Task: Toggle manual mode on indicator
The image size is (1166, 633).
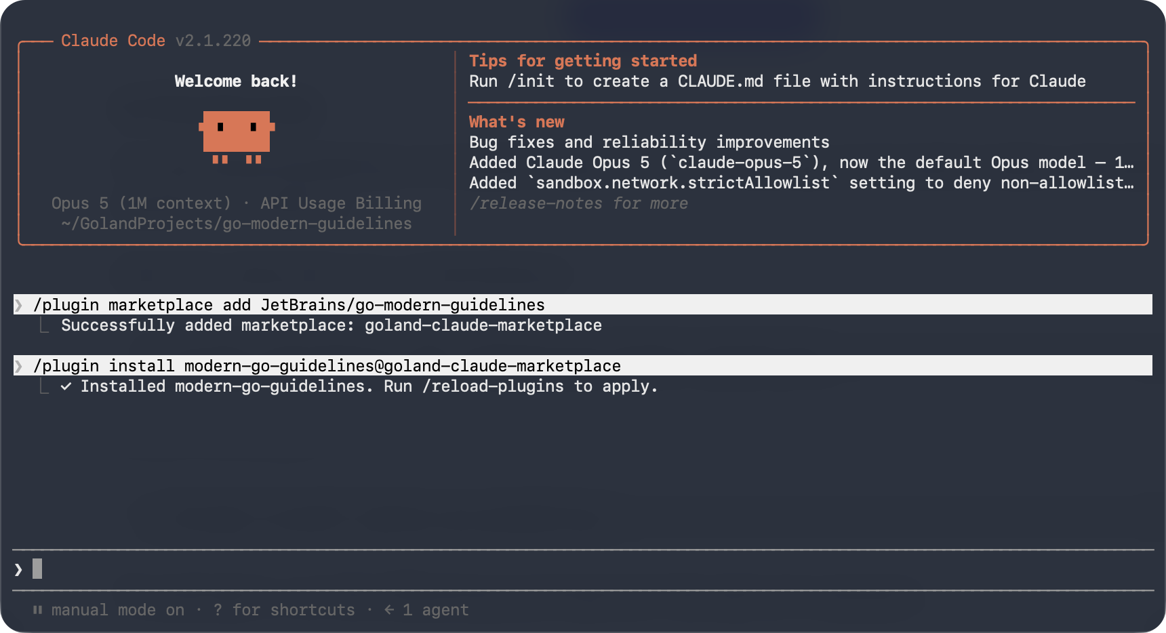Action: coord(118,610)
